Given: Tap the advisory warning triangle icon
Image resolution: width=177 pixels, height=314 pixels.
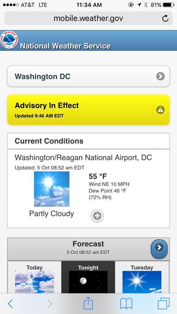Looking at the screenshot, I should click(x=161, y=110).
